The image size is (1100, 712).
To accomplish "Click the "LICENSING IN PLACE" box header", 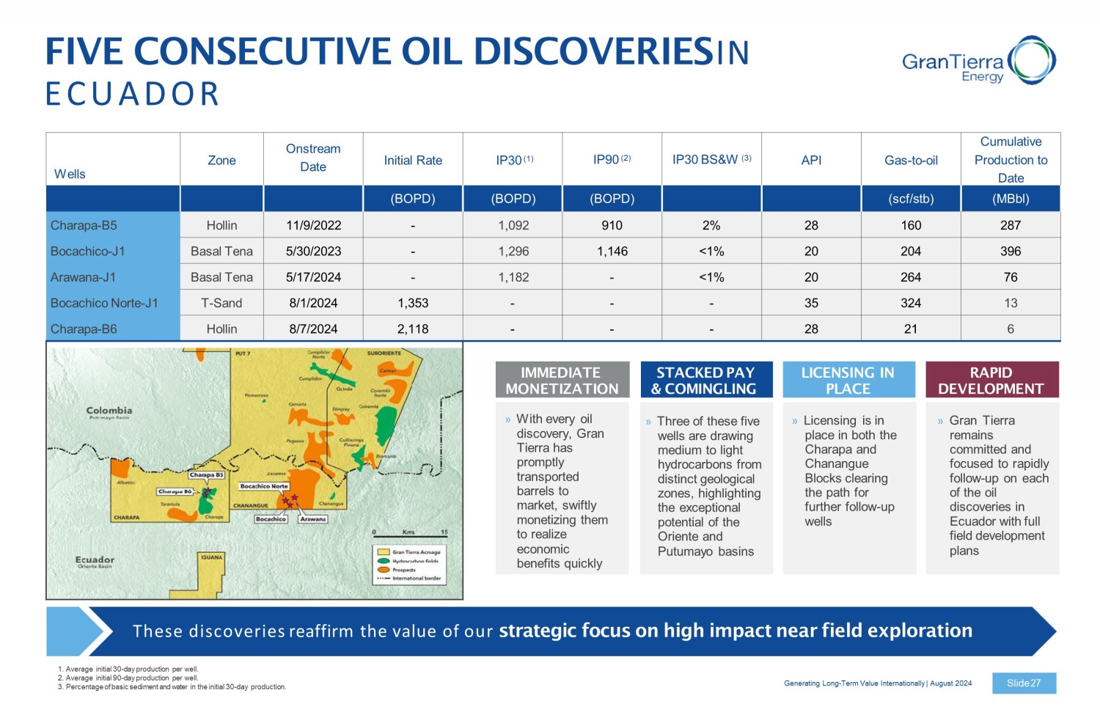I will (849, 380).
